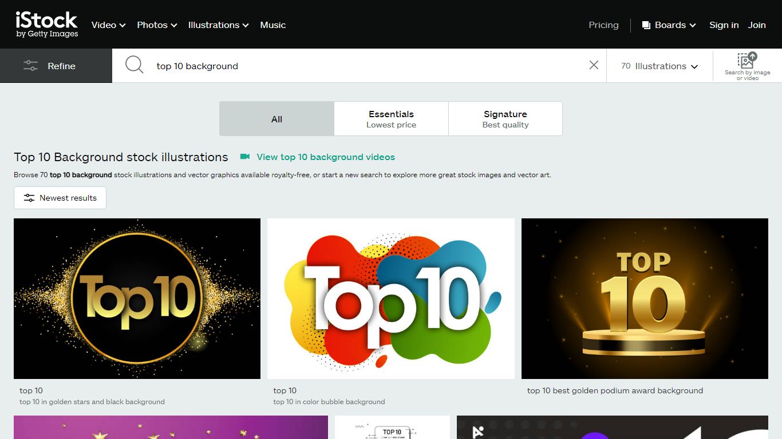Open the 70 Illustrations media type dropdown
782x439 pixels.
coord(659,66)
